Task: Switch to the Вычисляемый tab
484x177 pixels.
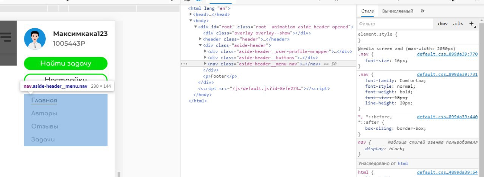Action: coord(397,11)
